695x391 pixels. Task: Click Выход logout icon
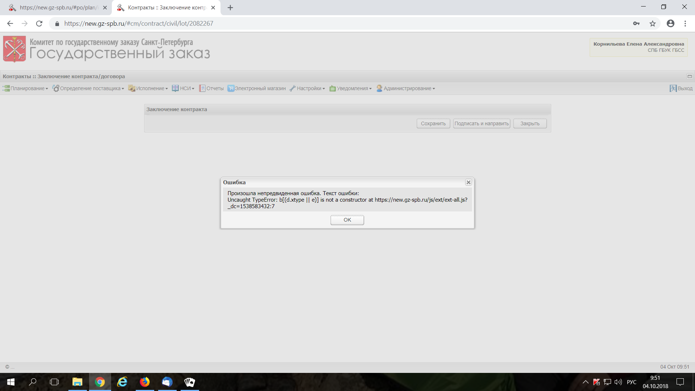(673, 88)
